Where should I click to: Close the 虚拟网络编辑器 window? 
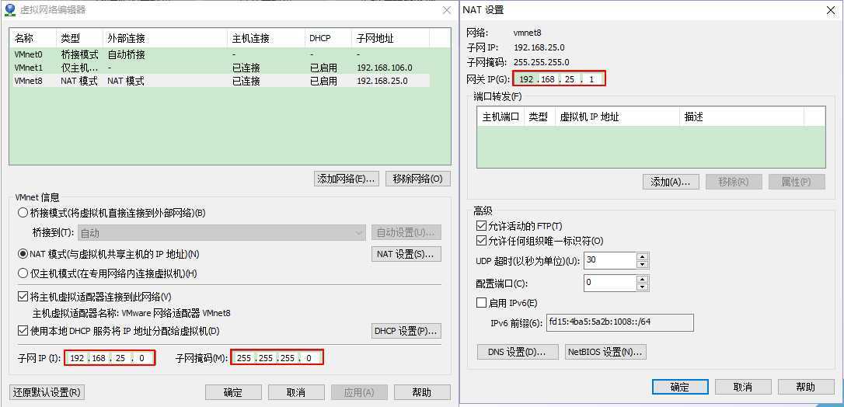tap(447, 9)
